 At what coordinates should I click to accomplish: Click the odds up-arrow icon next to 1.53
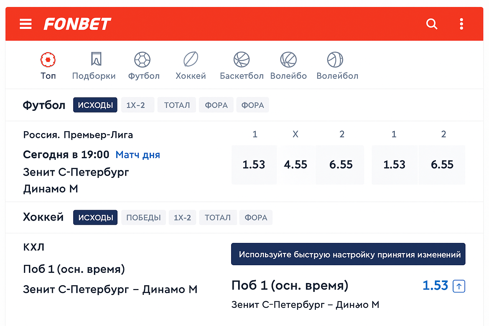459,286
